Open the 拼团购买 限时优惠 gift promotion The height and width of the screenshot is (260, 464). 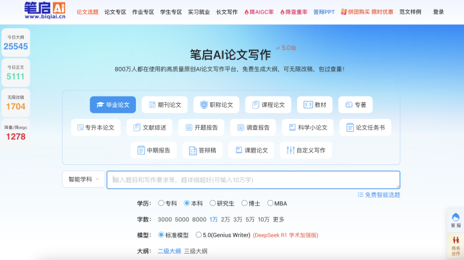[x=367, y=12]
